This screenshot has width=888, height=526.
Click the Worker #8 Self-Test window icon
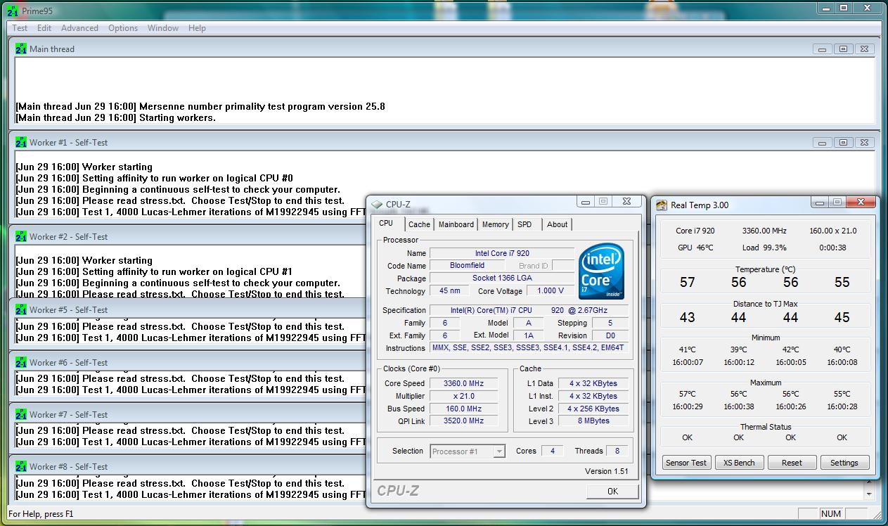pos(21,466)
